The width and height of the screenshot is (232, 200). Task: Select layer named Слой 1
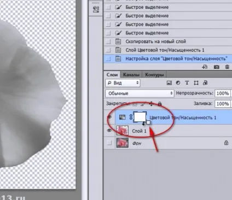click(x=139, y=131)
